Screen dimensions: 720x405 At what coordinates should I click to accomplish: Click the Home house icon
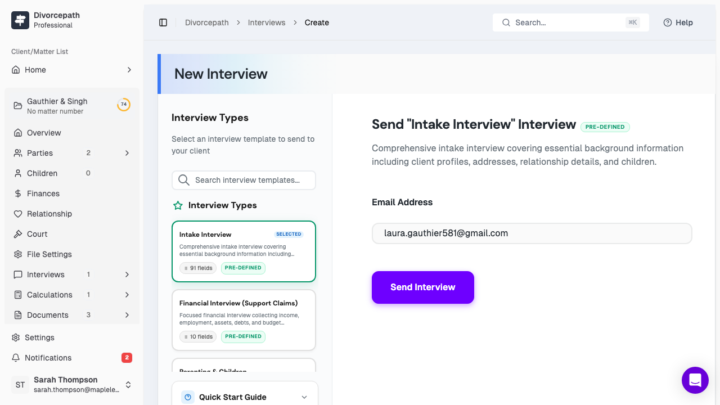click(16, 70)
